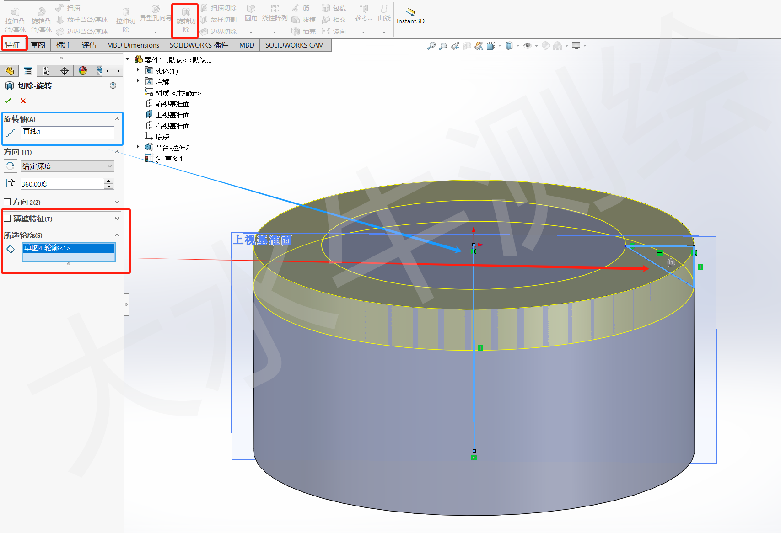Image resolution: width=781 pixels, height=533 pixels.
Task: Select the 圆角 fillet tool
Action: pos(251,13)
